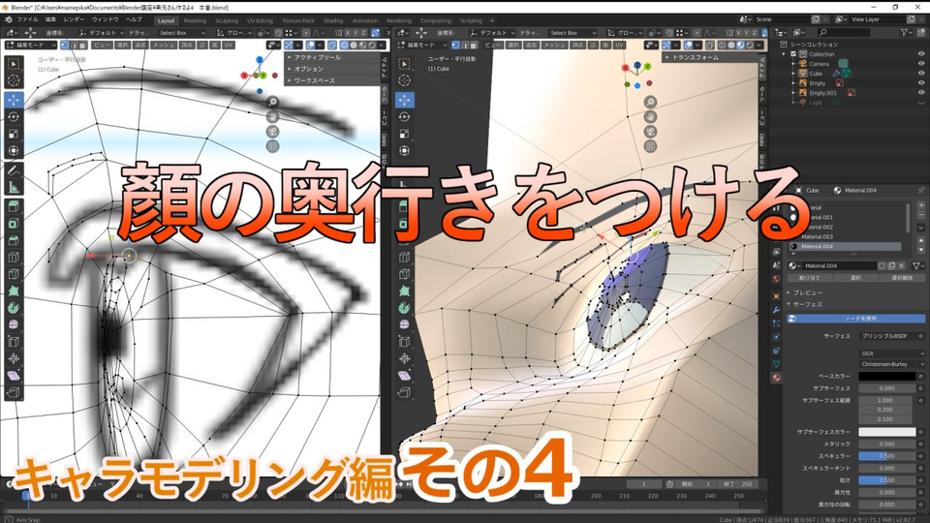Open the Object properties orange square tab
Viewport: 930px width, 523px height.
click(776, 295)
